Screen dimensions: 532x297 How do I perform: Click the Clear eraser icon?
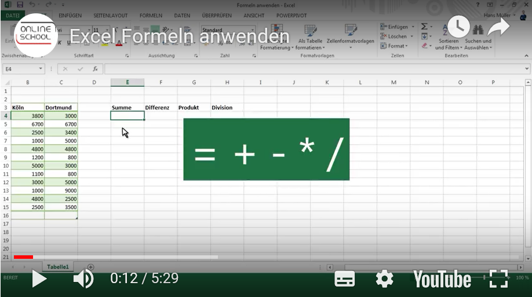[x=424, y=45]
